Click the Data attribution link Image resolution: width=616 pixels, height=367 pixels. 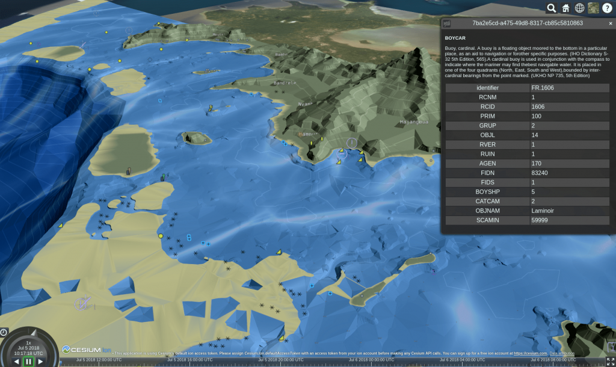pos(562,353)
